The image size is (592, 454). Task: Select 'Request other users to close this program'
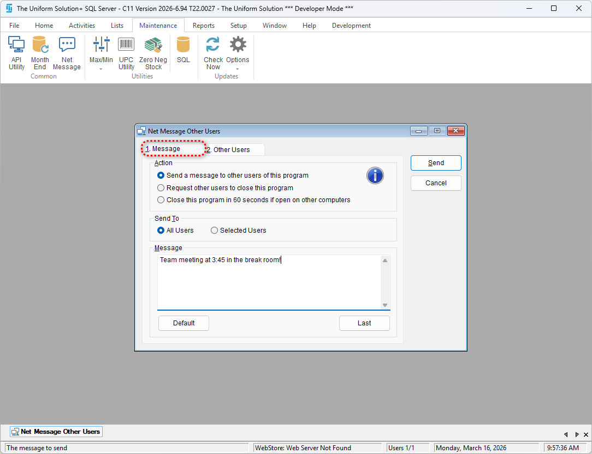161,188
